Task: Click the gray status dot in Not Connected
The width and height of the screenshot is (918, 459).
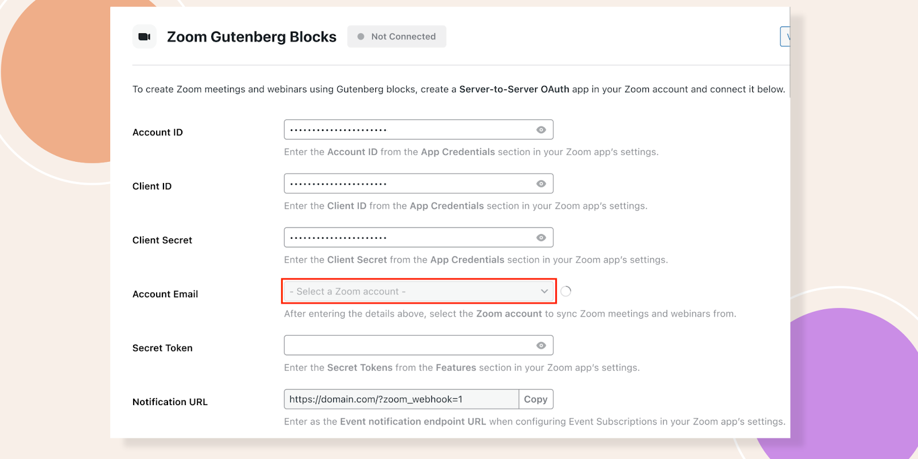Action: pos(361,37)
